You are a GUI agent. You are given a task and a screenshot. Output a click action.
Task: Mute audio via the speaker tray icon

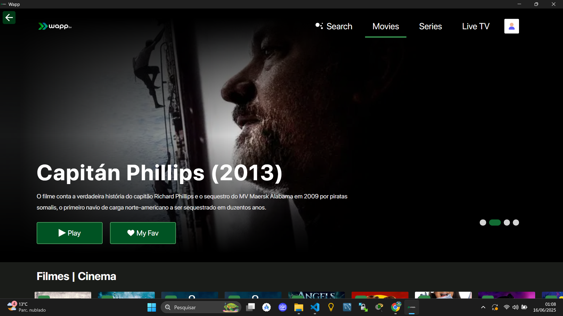pos(516,307)
